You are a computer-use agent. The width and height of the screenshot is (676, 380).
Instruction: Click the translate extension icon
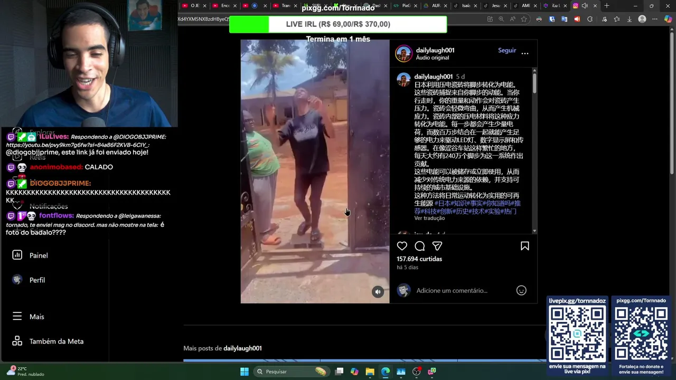click(564, 19)
